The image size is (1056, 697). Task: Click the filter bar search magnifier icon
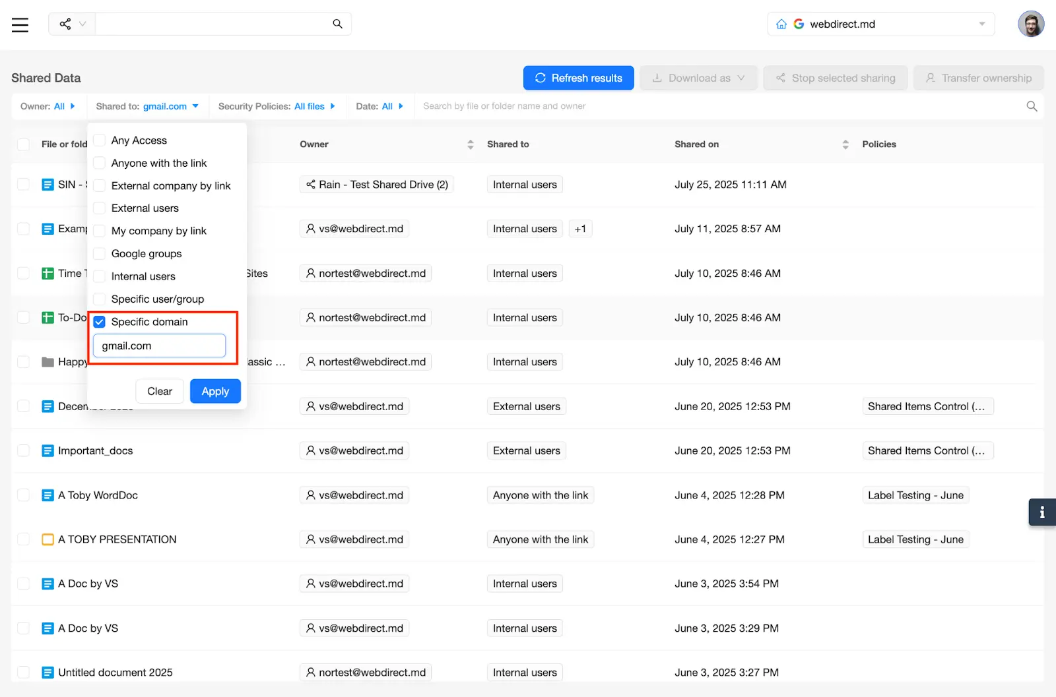point(1032,106)
